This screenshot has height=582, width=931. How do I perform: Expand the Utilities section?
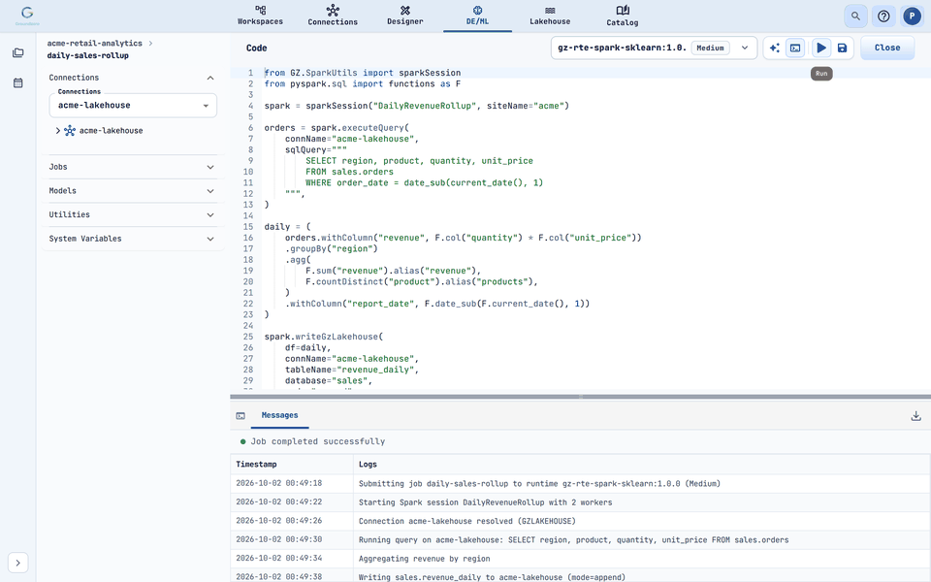132,214
